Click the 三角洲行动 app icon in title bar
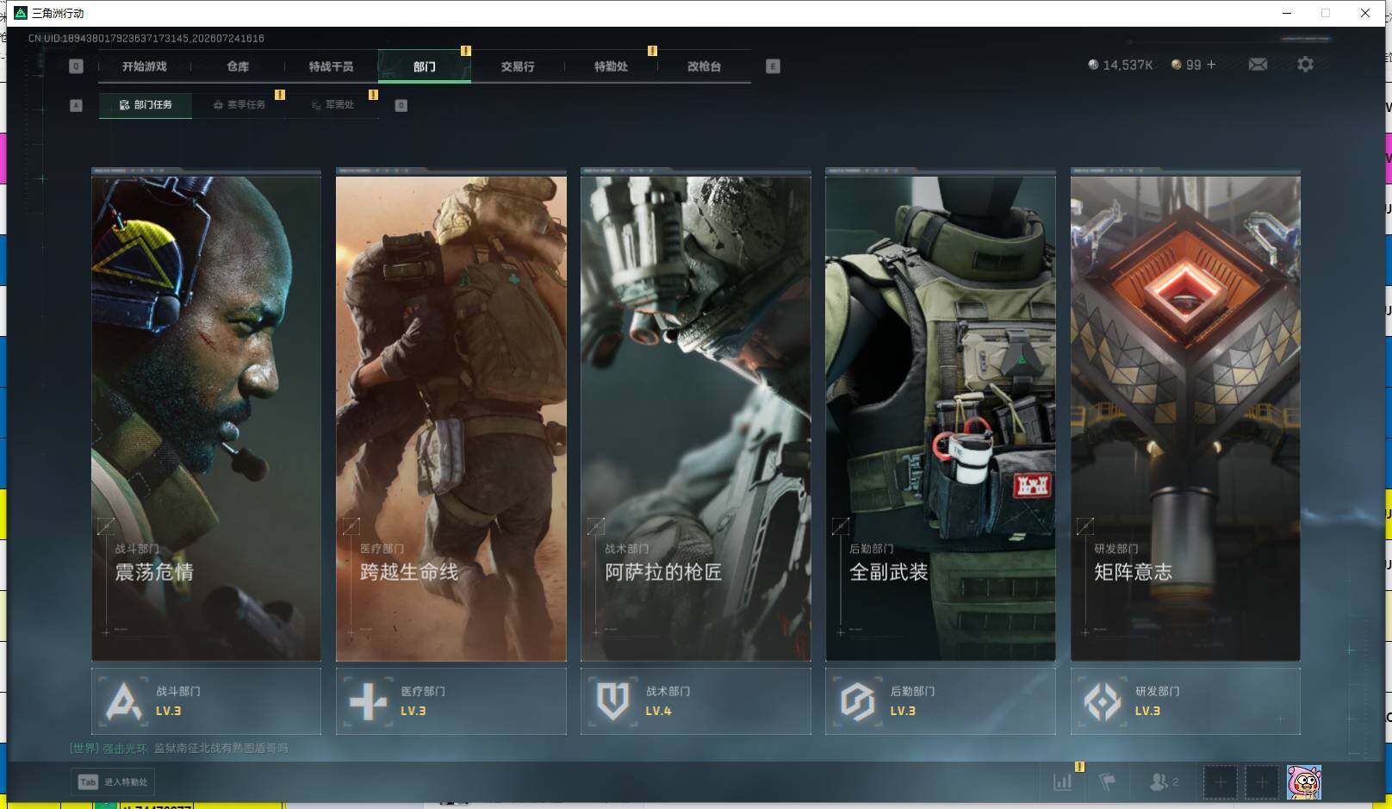This screenshot has width=1392, height=809. [21, 13]
